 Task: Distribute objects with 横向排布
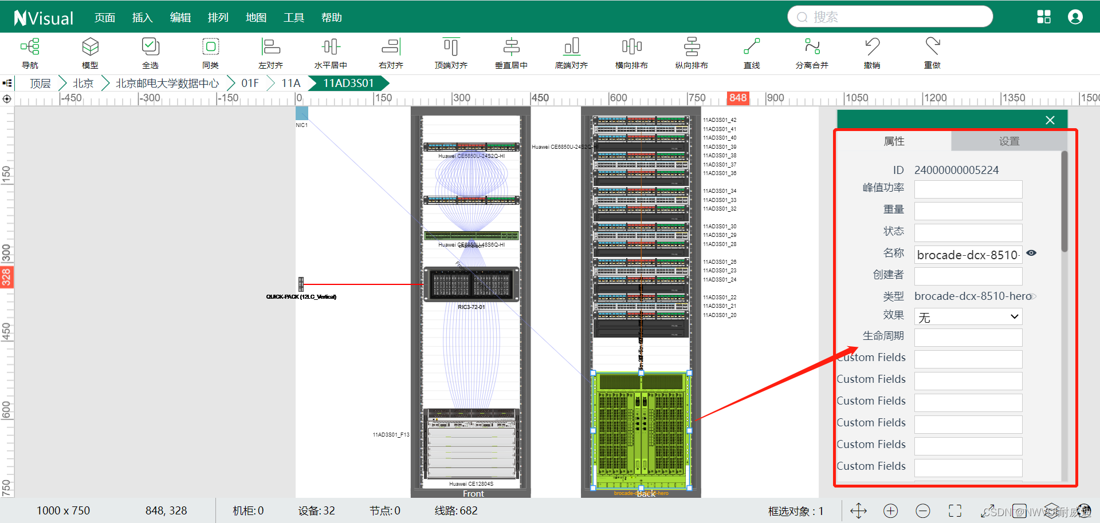[x=631, y=53]
